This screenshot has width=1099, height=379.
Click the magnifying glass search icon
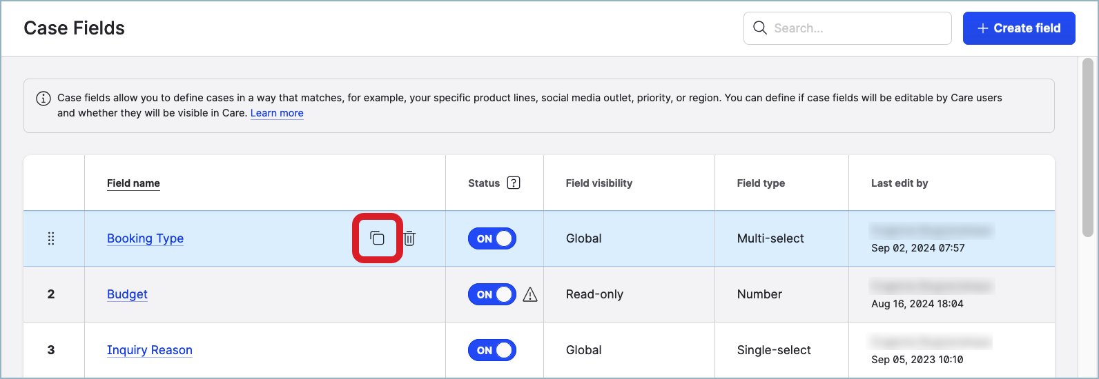pos(760,28)
